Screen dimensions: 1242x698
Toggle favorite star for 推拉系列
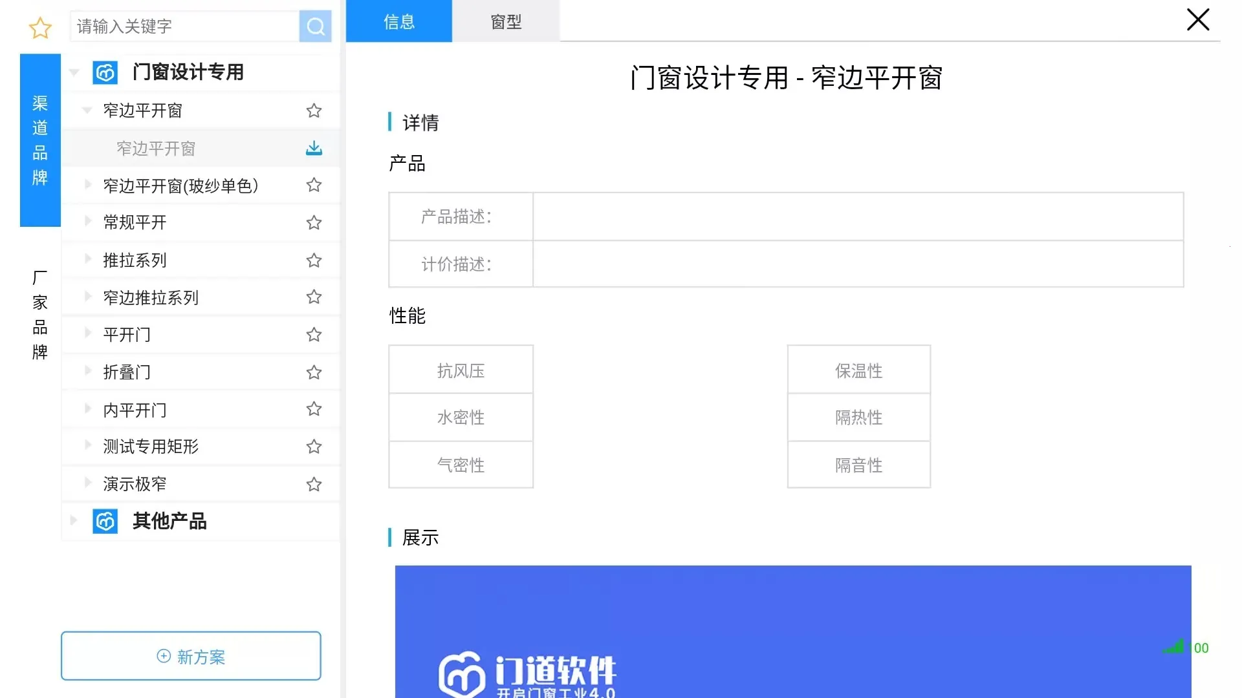coord(314,260)
